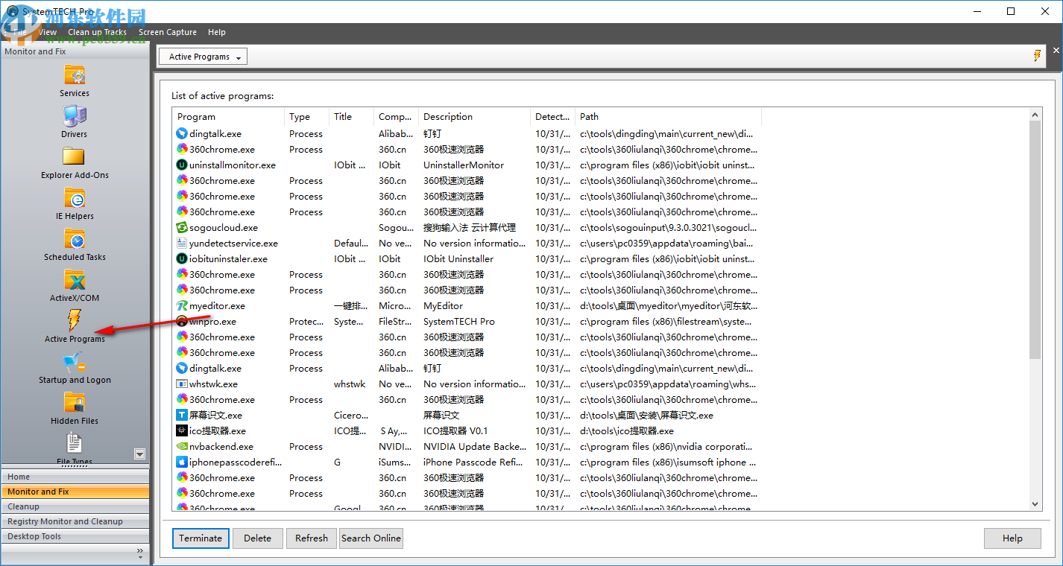Click Search Online for selected process

370,538
